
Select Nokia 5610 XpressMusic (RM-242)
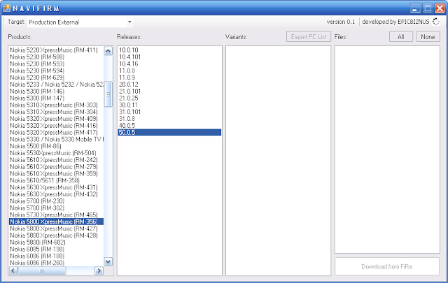56,160
